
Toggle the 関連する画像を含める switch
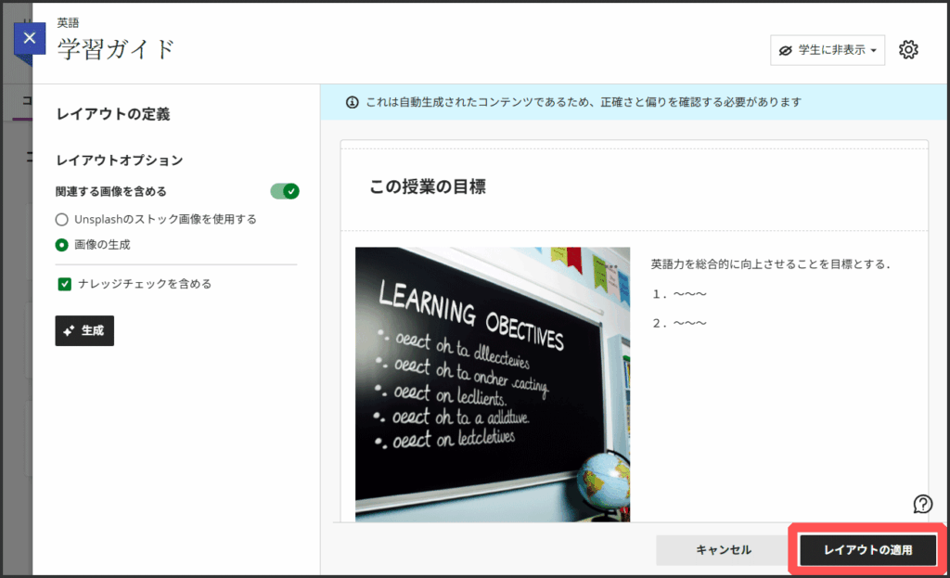[284, 191]
